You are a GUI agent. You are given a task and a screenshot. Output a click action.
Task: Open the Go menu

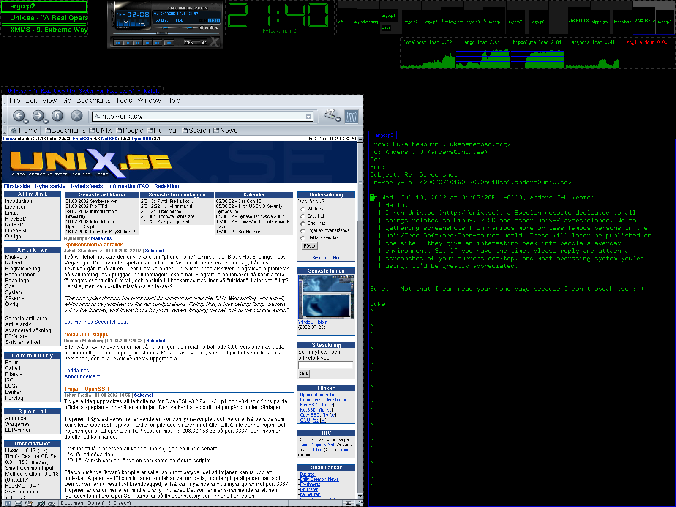click(x=67, y=101)
